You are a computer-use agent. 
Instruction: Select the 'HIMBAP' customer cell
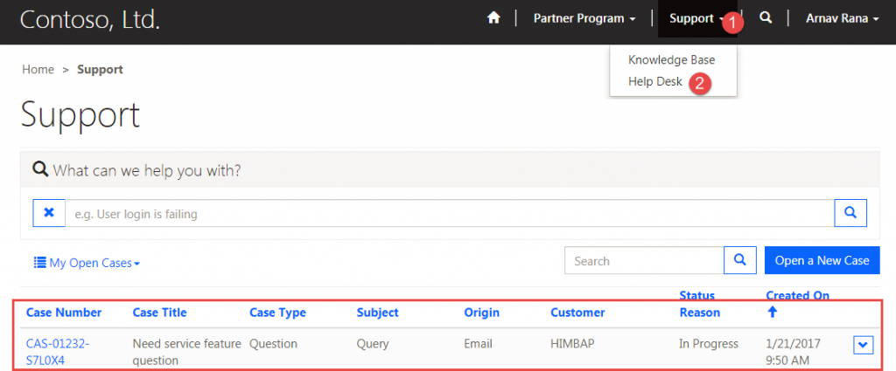click(x=574, y=344)
